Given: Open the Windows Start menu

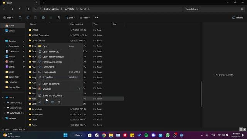Looking at the screenshot, I should (x=65, y=135).
